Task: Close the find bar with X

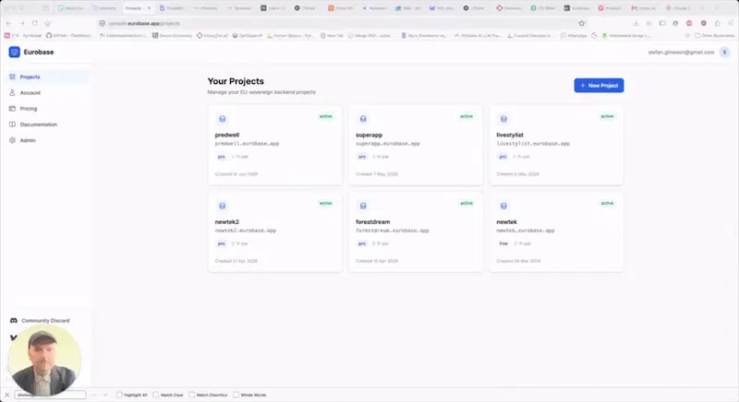Action: pos(7,395)
